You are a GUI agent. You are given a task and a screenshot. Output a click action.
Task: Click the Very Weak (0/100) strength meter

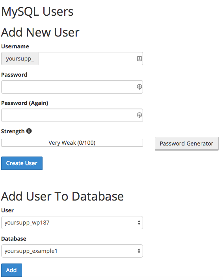[x=72, y=143]
